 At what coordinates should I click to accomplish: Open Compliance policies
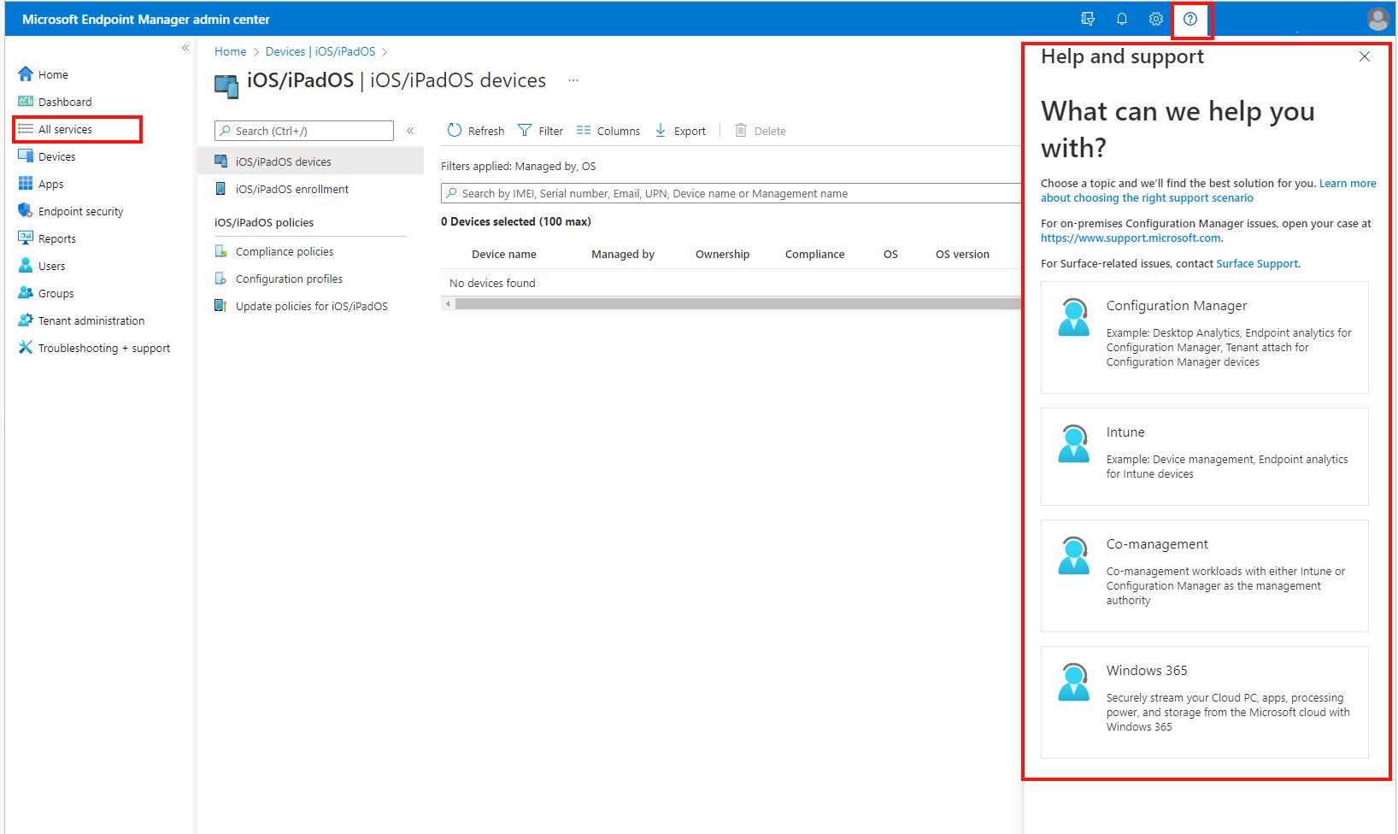click(285, 251)
